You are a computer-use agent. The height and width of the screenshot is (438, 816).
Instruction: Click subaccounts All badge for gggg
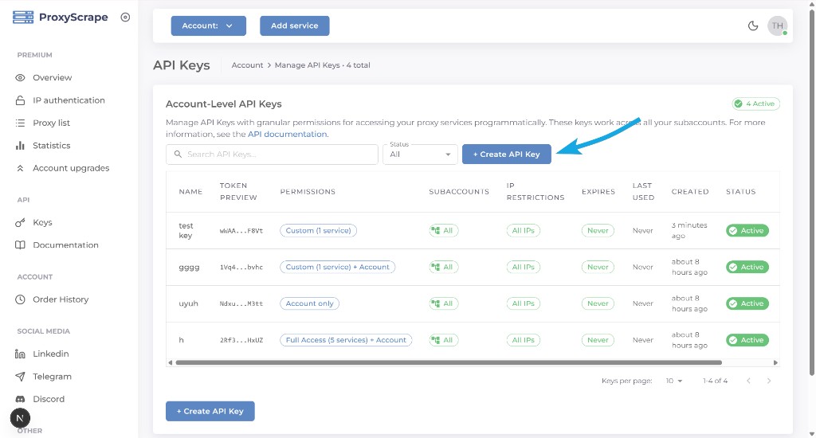tap(443, 267)
